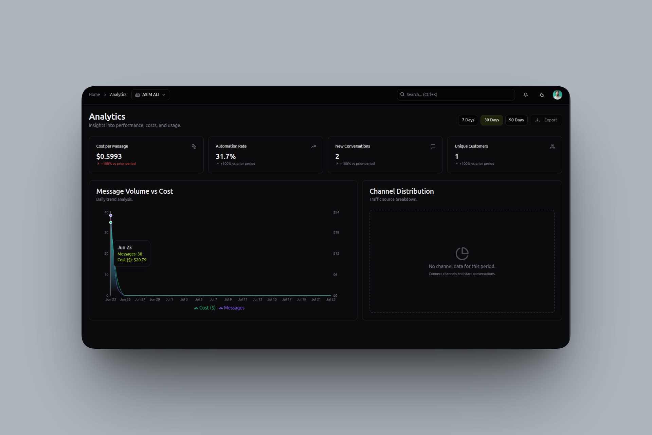This screenshot has width=652, height=435.
Task: Click 'No channel data for this period.' text
Action: 462,267
